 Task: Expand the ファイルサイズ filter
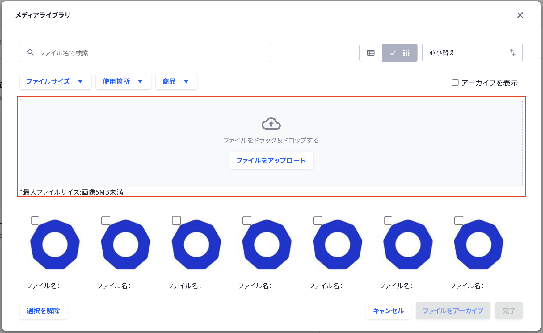tap(56, 81)
